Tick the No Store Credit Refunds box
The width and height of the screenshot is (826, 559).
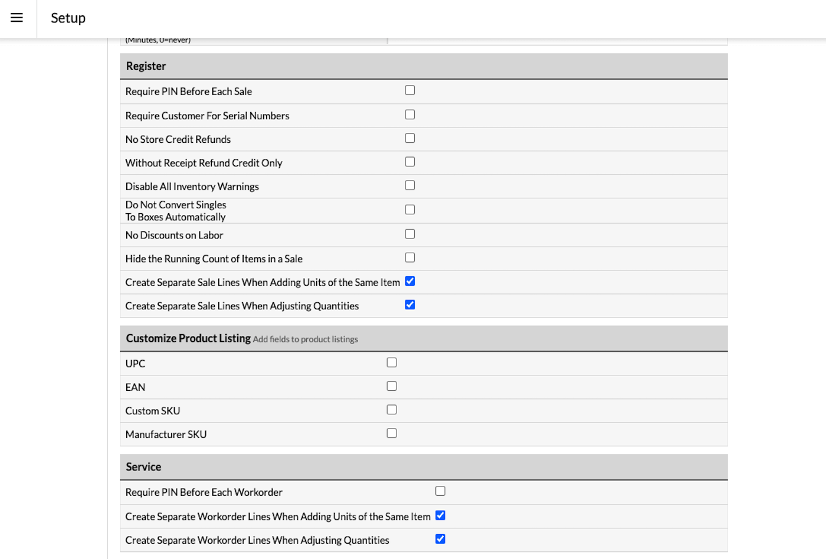click(x=410, y=138)
